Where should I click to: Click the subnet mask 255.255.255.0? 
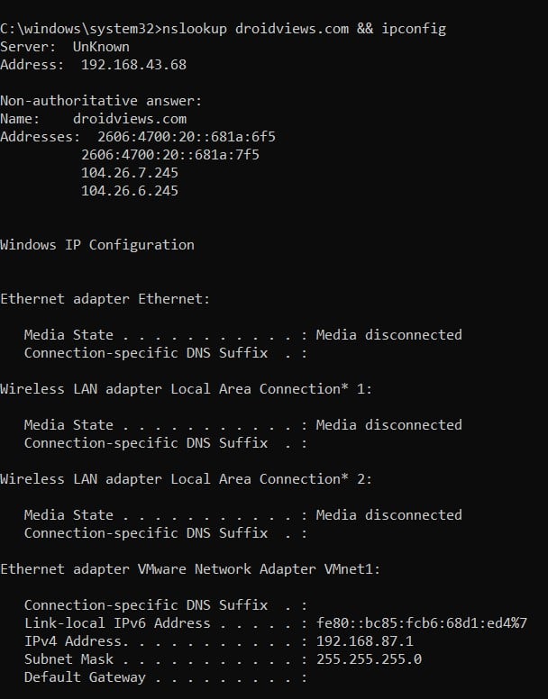(369, 659)
